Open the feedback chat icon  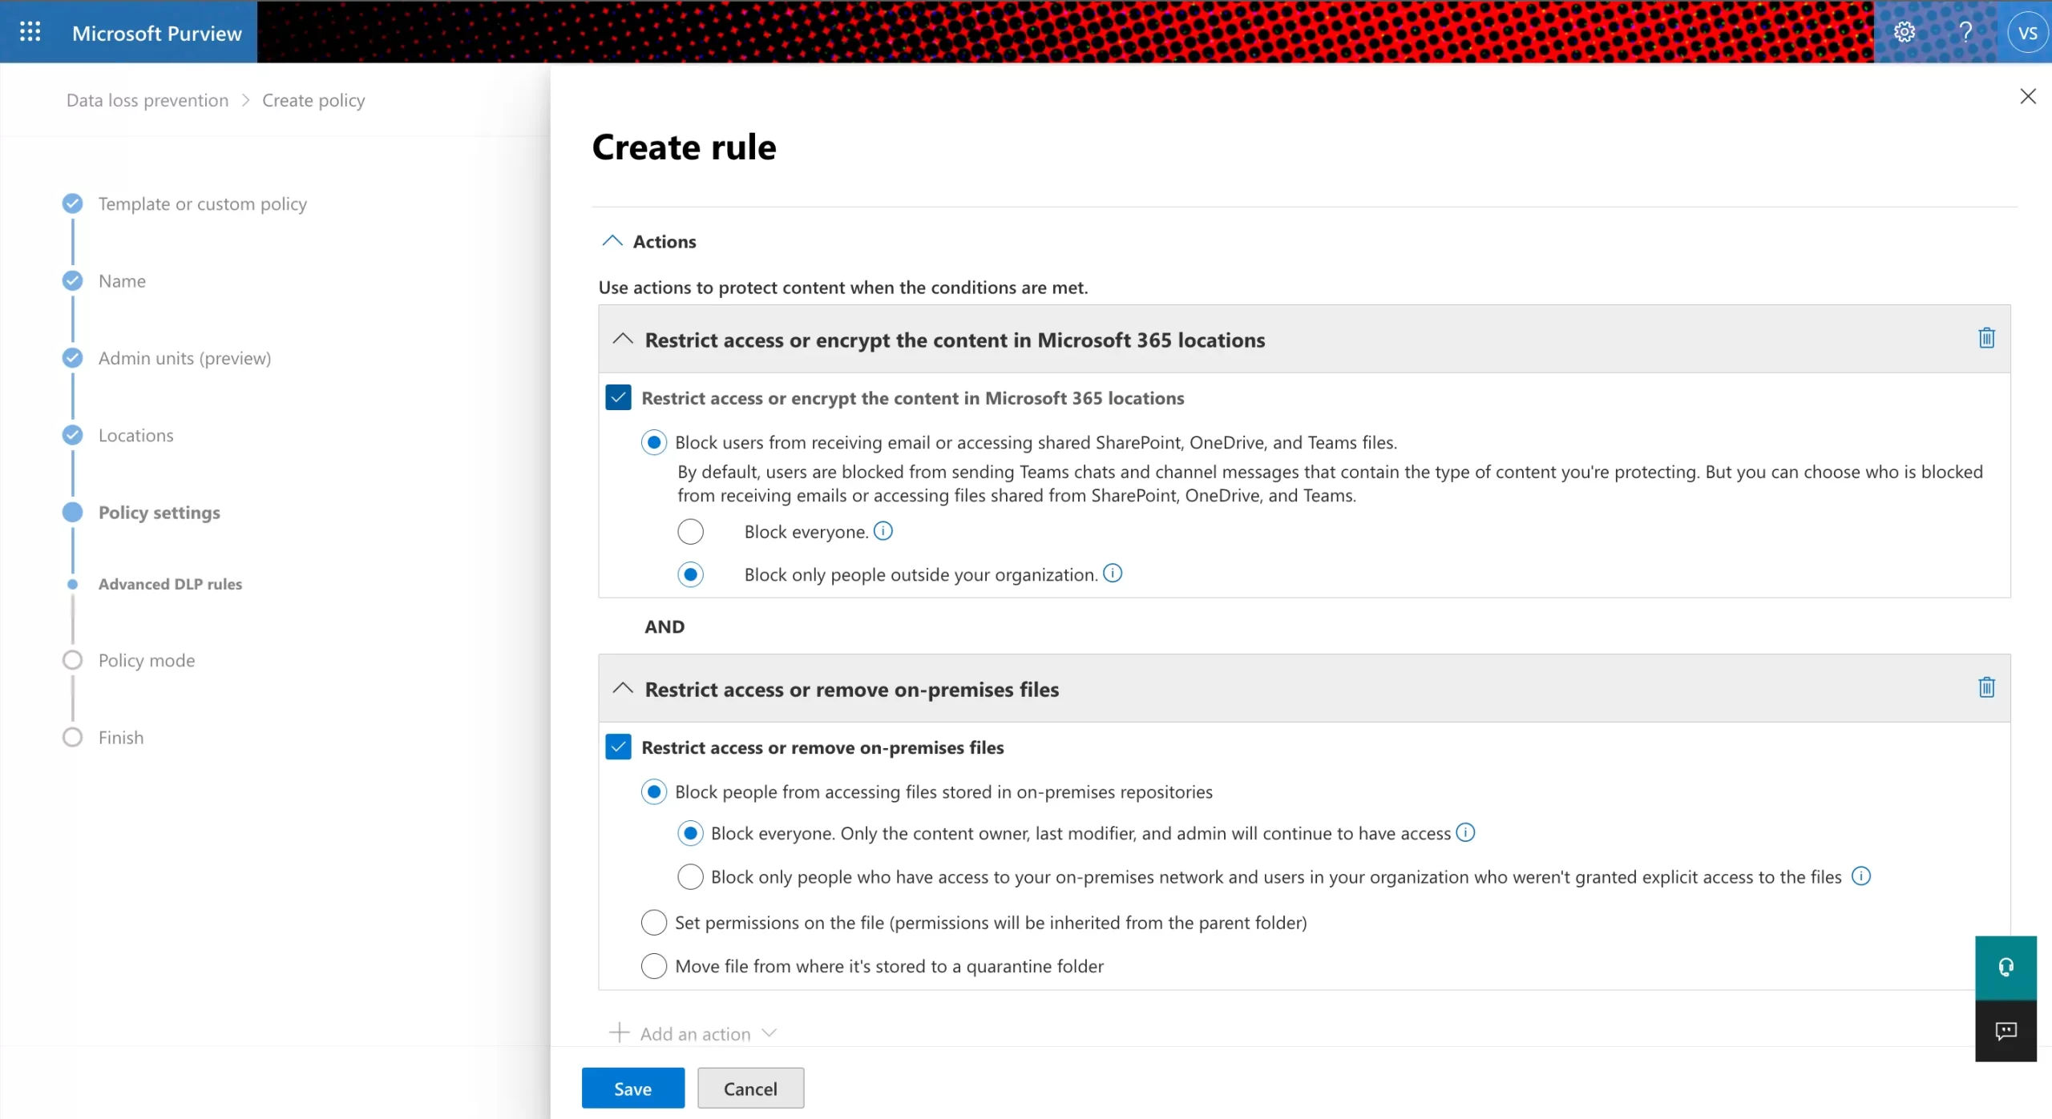point(2006,1031)
